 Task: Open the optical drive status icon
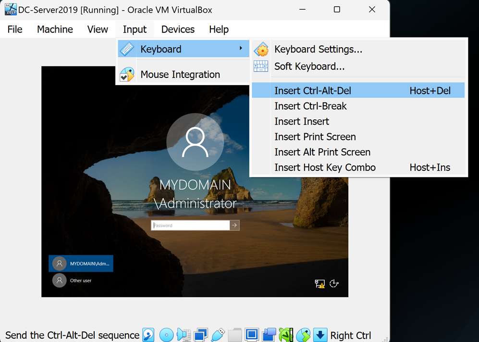click(x=166, y=335)
